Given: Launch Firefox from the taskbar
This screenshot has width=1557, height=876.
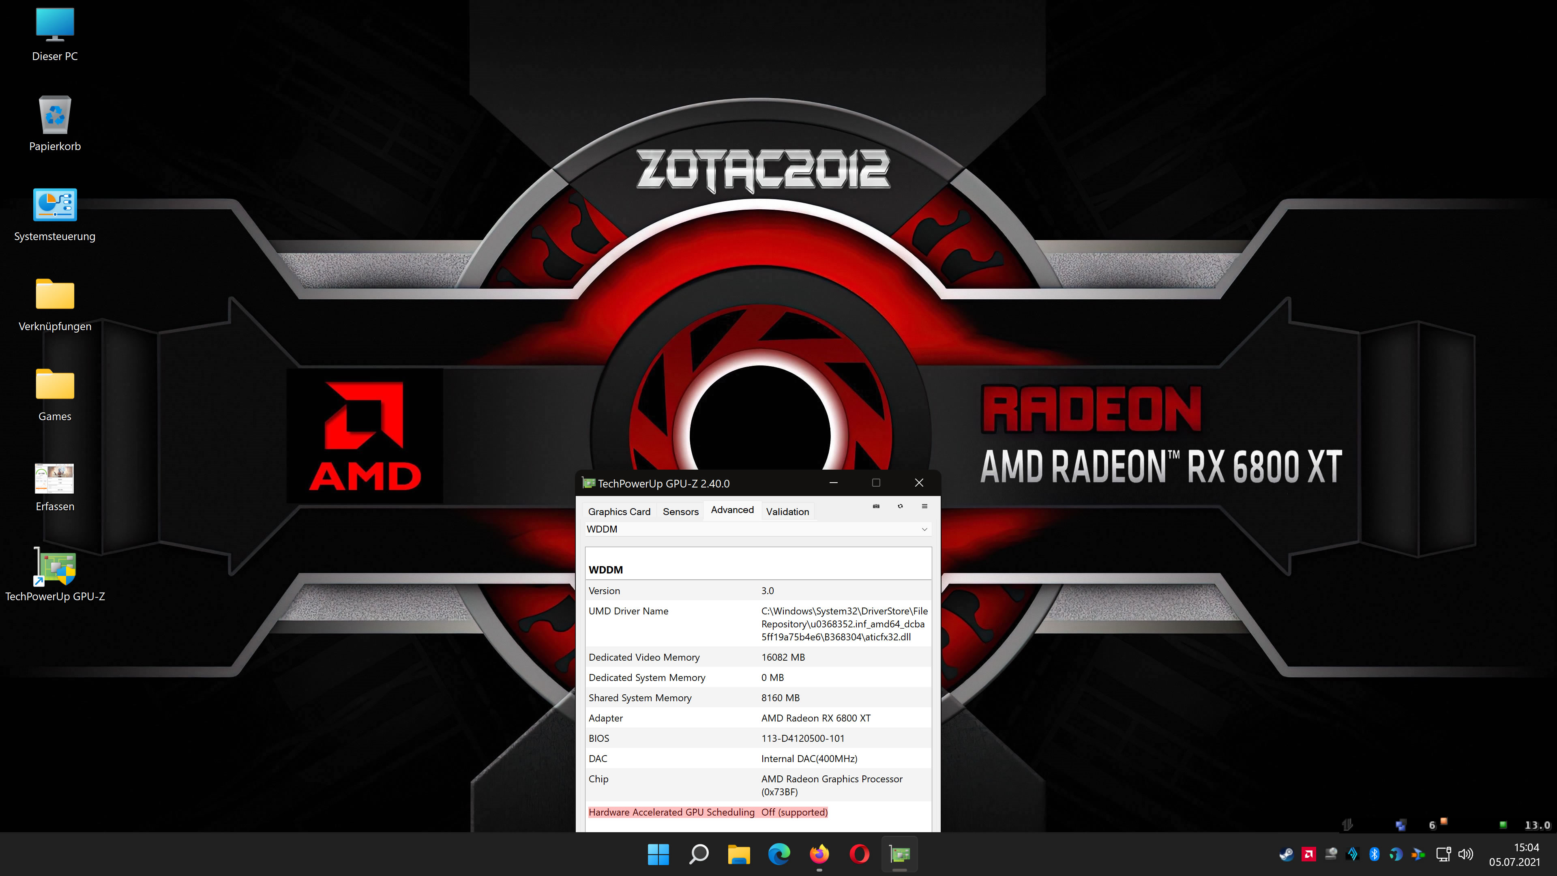Looking at the screenshot, I should 819,854.
